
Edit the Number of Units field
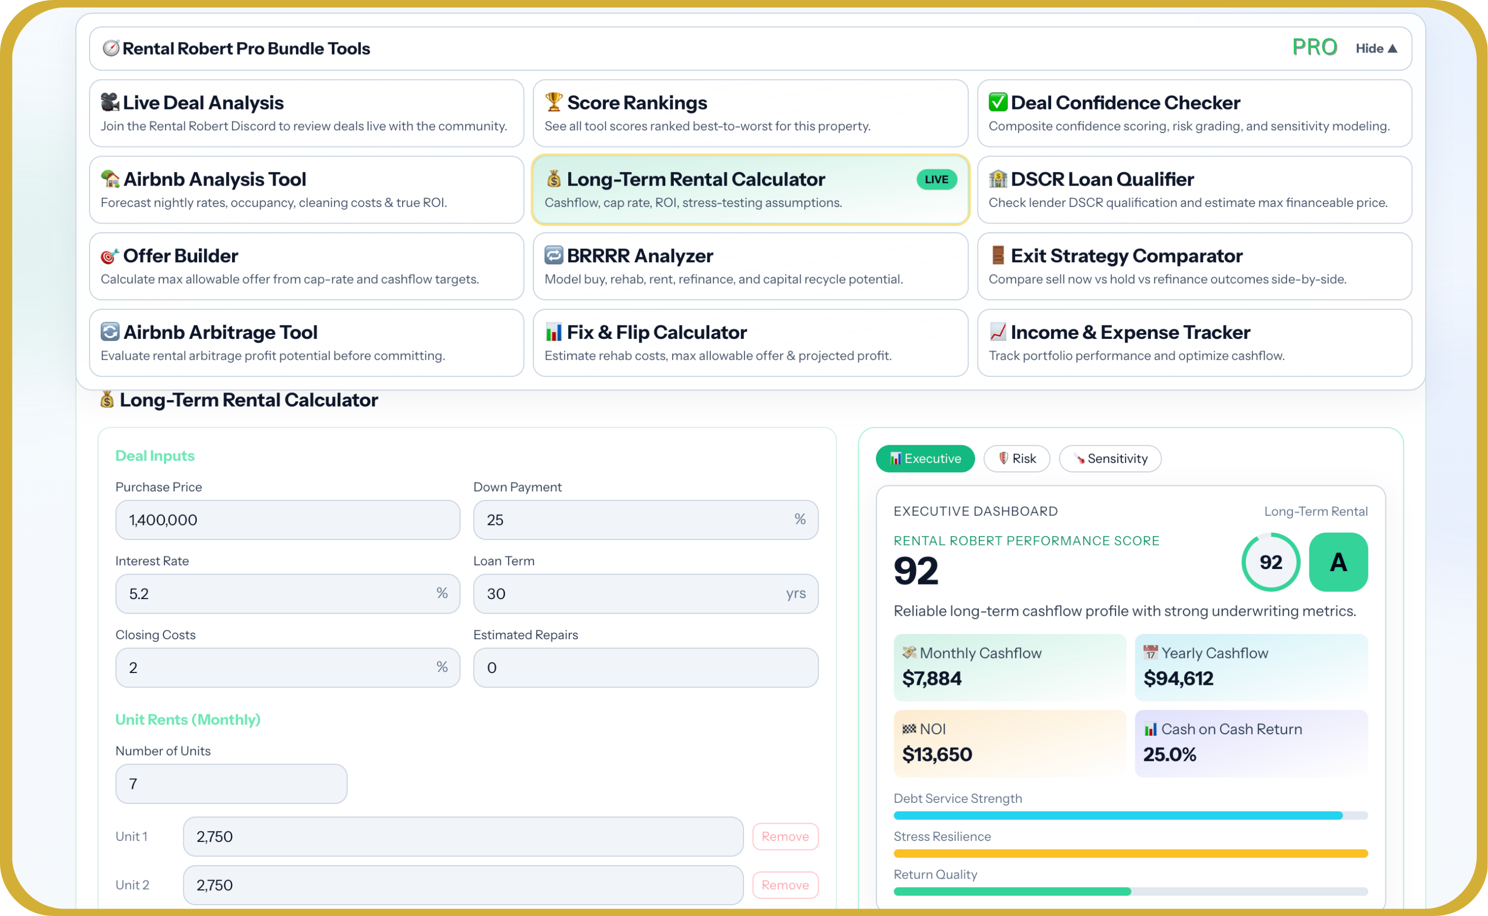click(x=230, y=784)
